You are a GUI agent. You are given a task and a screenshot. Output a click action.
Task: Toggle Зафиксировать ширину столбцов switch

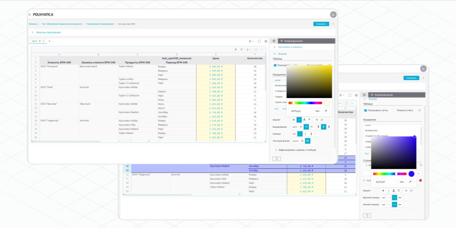pos(275,150)
